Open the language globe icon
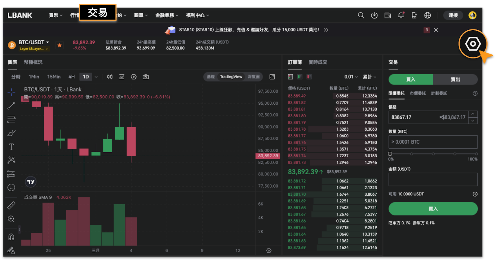496x261 pixels. click(x=427, y=15)
